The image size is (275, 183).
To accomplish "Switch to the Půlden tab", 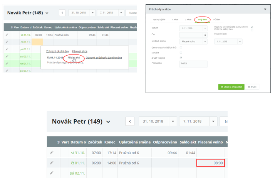I will click(x=217, y=19).
